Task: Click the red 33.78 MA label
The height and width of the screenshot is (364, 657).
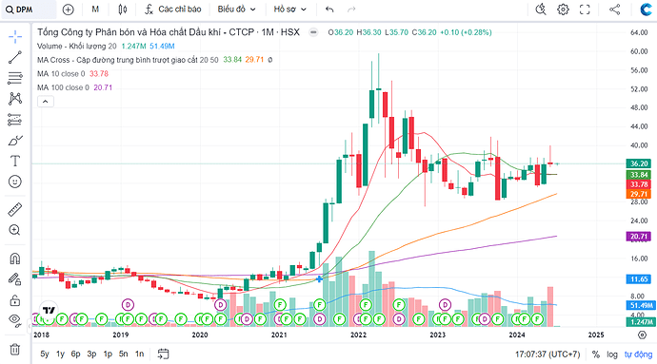Action: click(x=639, y=184)
